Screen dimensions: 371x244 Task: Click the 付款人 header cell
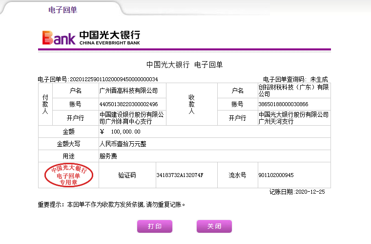[x=45, y=104]
